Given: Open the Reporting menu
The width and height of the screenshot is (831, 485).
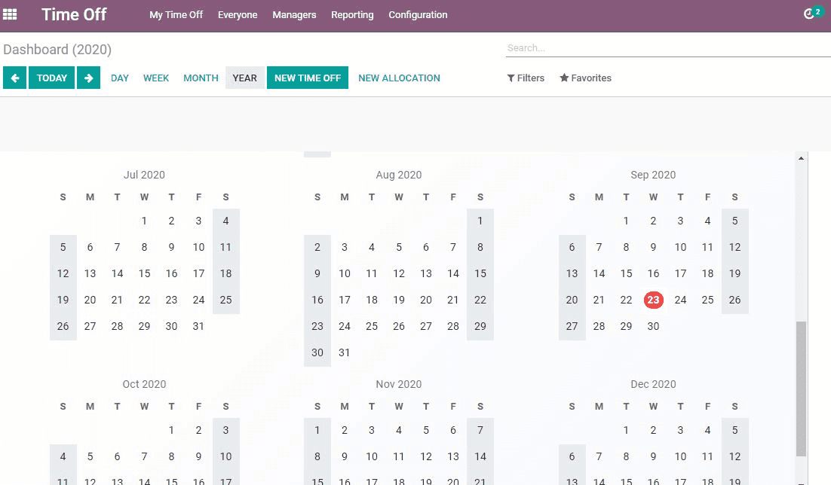Looking at the screenshot, I should (352, 15).
